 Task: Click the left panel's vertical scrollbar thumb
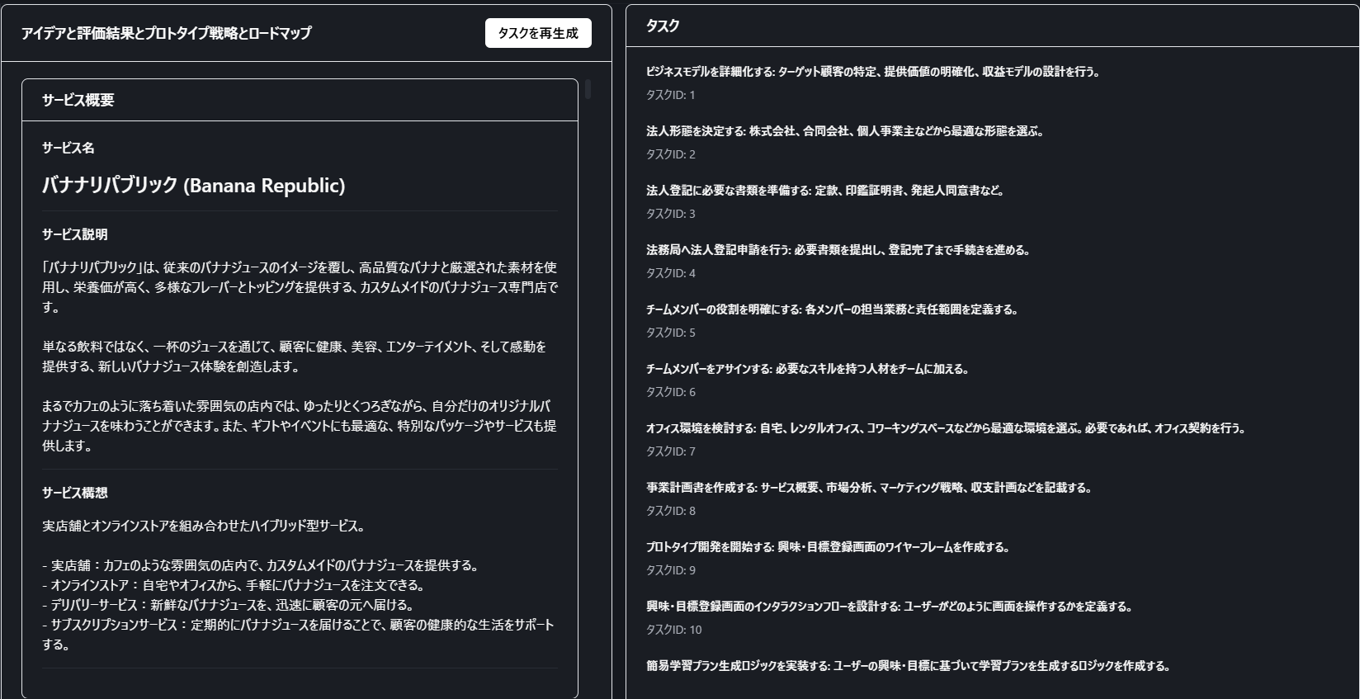588,89
